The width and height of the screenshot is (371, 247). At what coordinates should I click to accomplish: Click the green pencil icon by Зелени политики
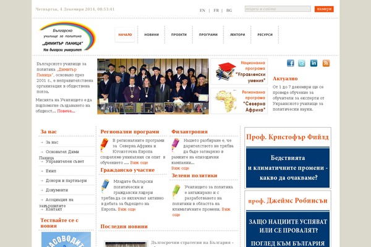176,191
